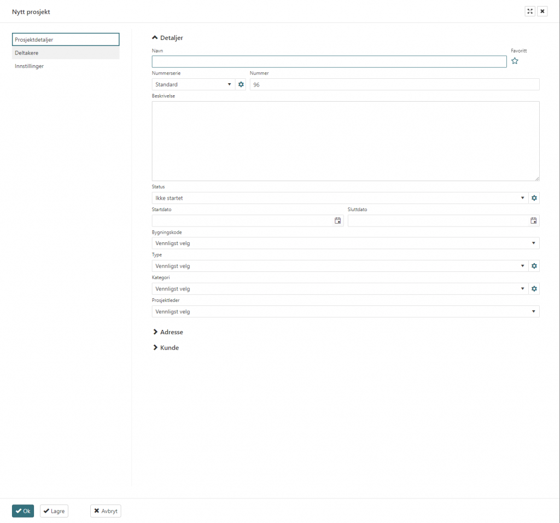Click into the Navn input field

coord(329,61)
